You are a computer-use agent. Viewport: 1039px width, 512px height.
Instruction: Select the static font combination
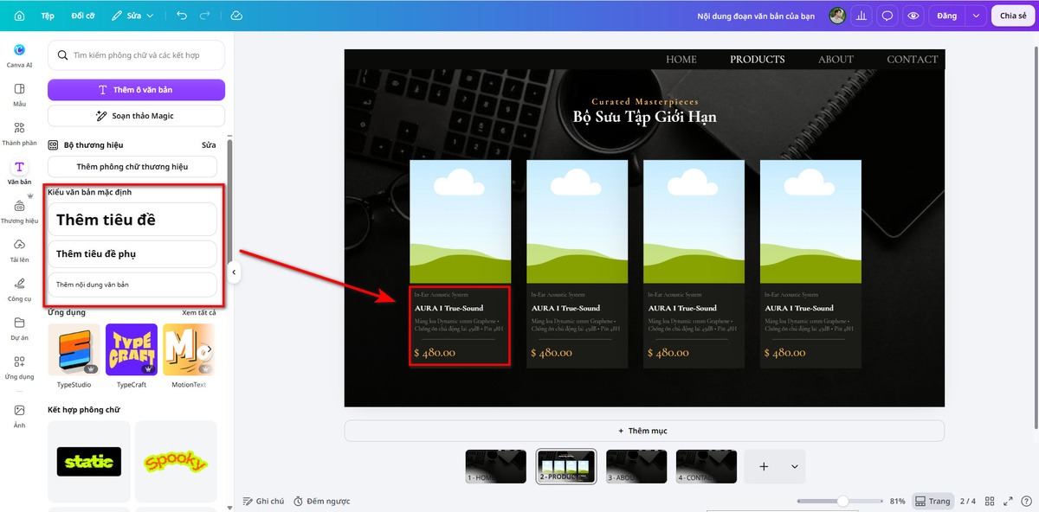click(89, 461)
